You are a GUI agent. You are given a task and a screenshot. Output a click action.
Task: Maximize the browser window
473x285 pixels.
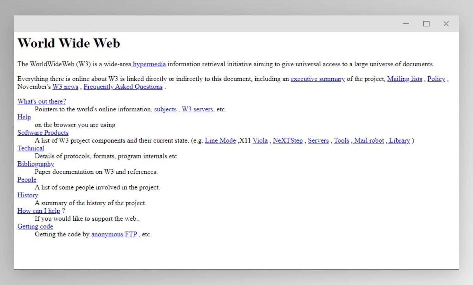point(426,24)
